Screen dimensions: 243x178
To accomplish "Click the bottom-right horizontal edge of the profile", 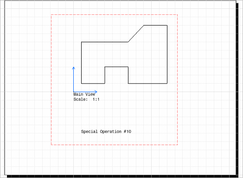I will 147,83.
